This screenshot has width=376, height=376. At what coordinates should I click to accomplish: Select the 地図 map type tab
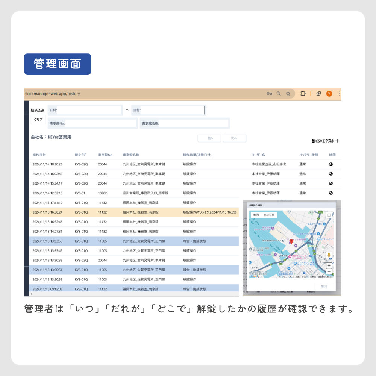[x=256, y=215]
